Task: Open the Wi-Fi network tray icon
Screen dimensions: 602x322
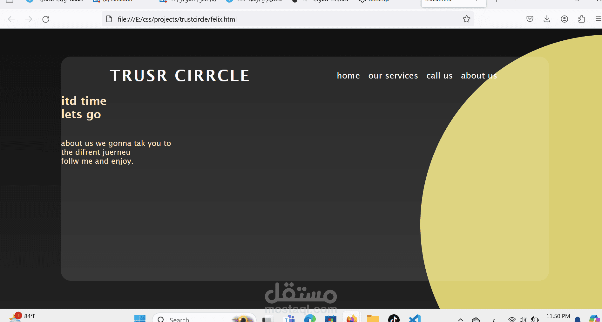Action: (512, 319)
